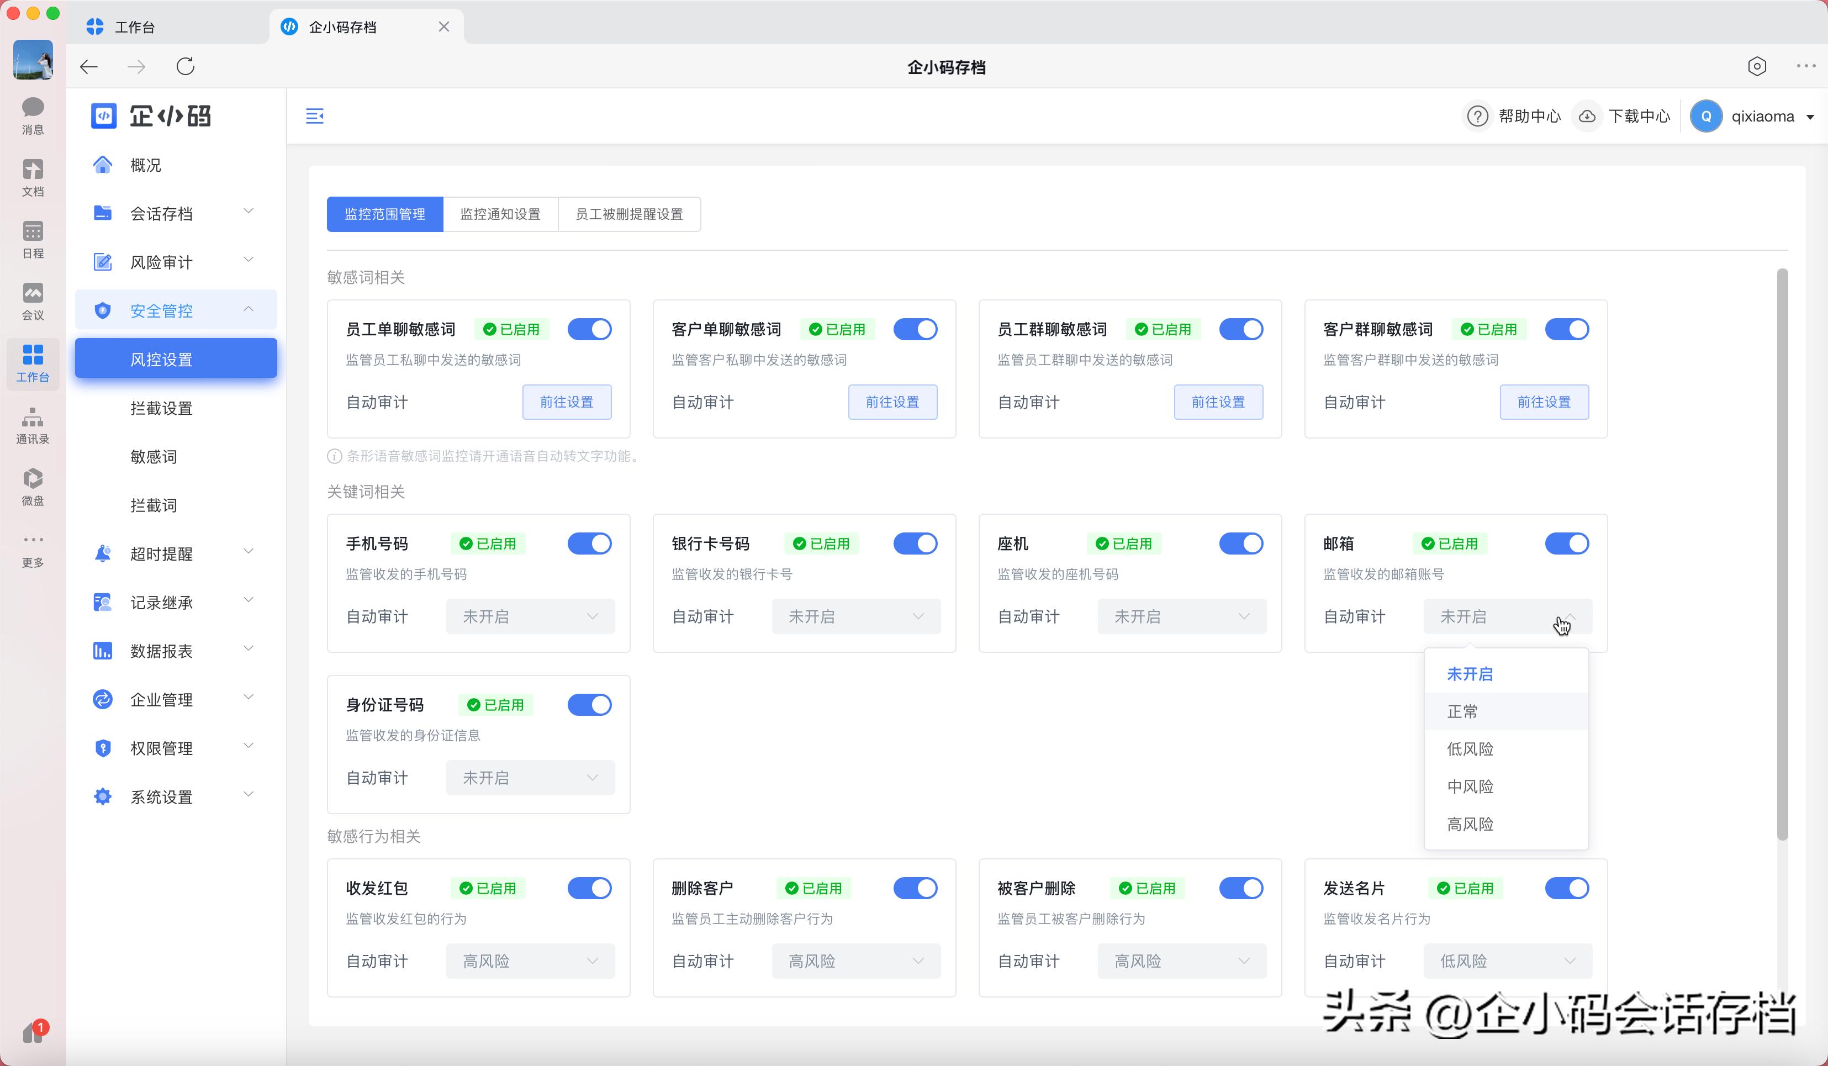The width and height of the screenshot is (1828, 1066).
Task: Expand the 系统设置 sidebar section
Action: 160,796
